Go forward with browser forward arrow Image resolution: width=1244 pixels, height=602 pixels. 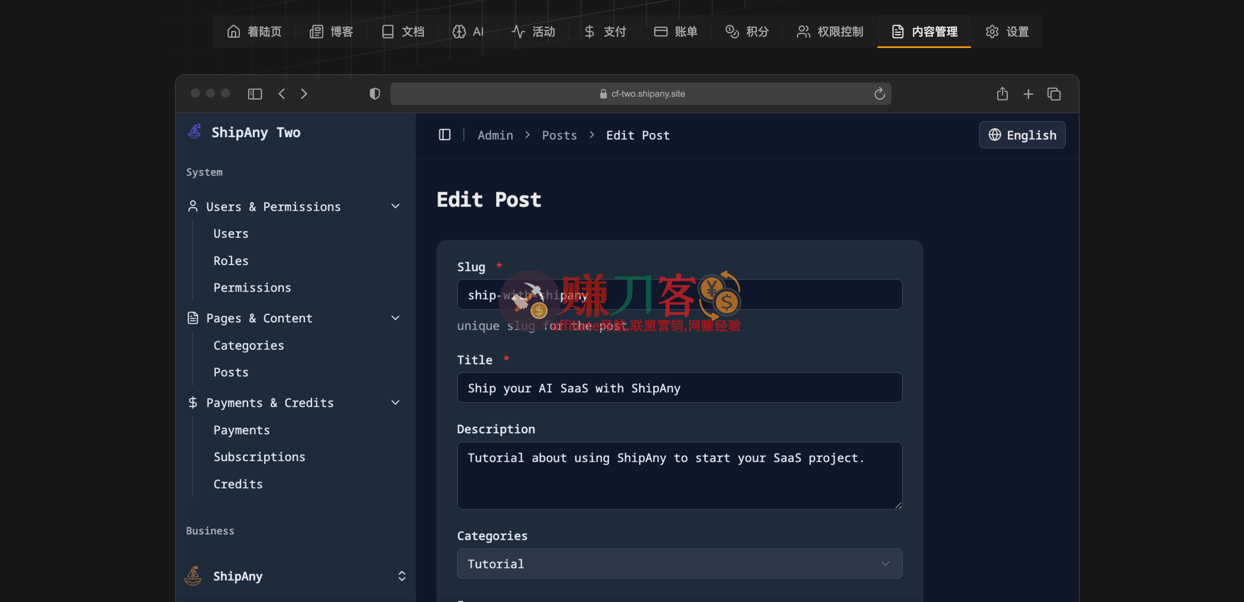pyautogui.click(x=304, y=94)
